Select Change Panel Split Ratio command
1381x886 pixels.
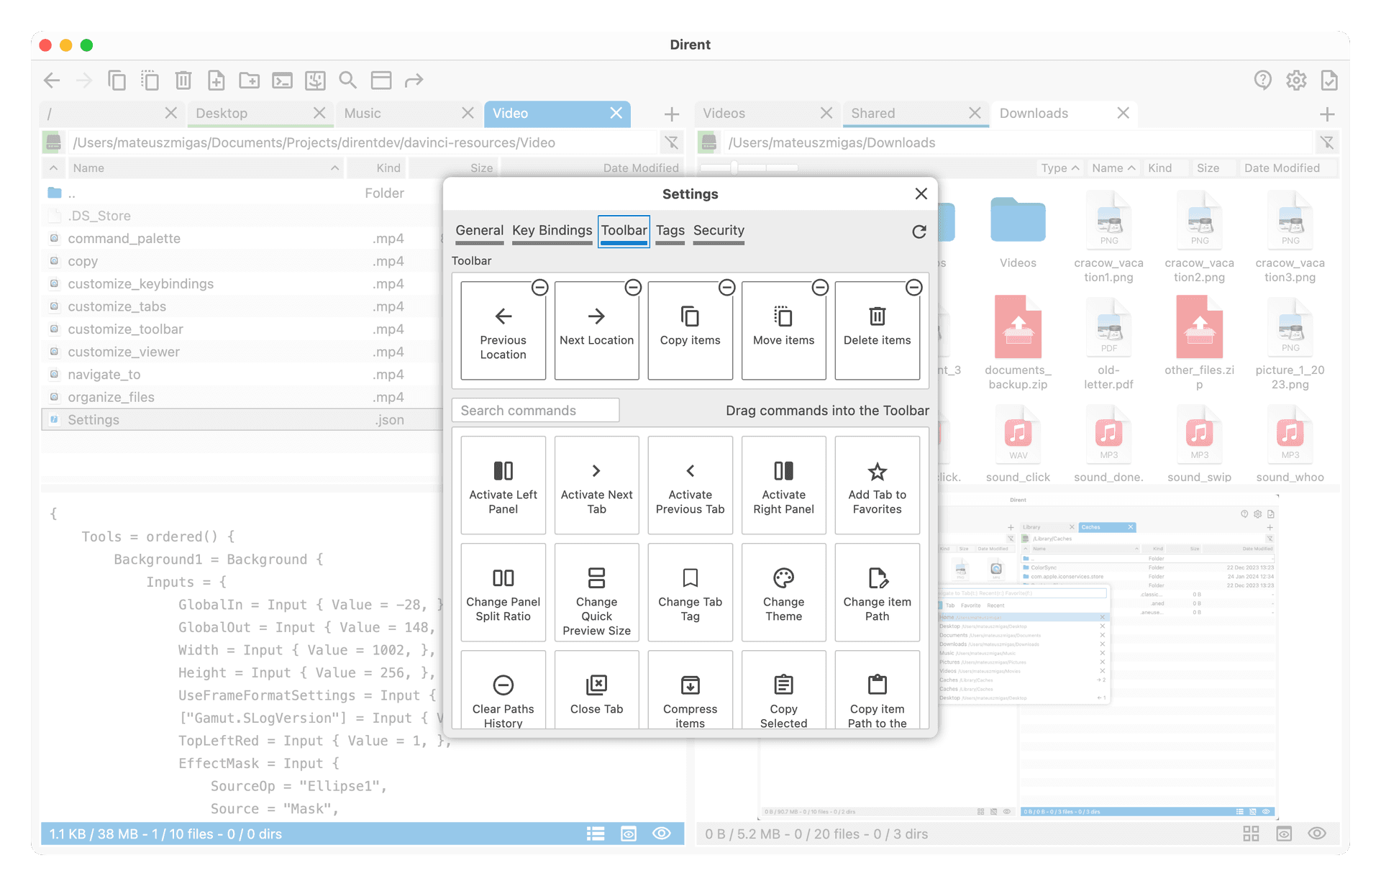503,593
